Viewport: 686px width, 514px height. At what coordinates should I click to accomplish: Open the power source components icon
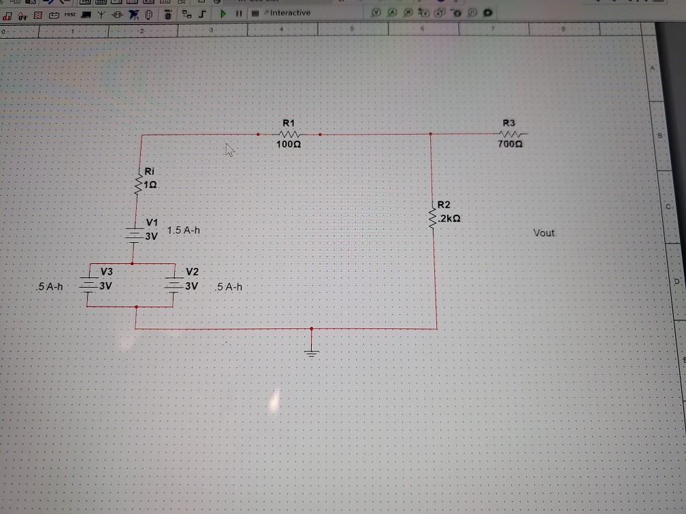54,14
